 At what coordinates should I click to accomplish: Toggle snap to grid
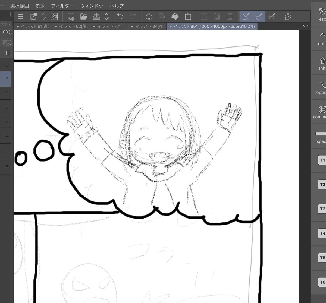coord(272,17)
